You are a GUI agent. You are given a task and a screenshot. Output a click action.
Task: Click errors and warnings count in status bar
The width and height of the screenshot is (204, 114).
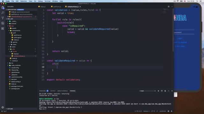click(4, 111)
